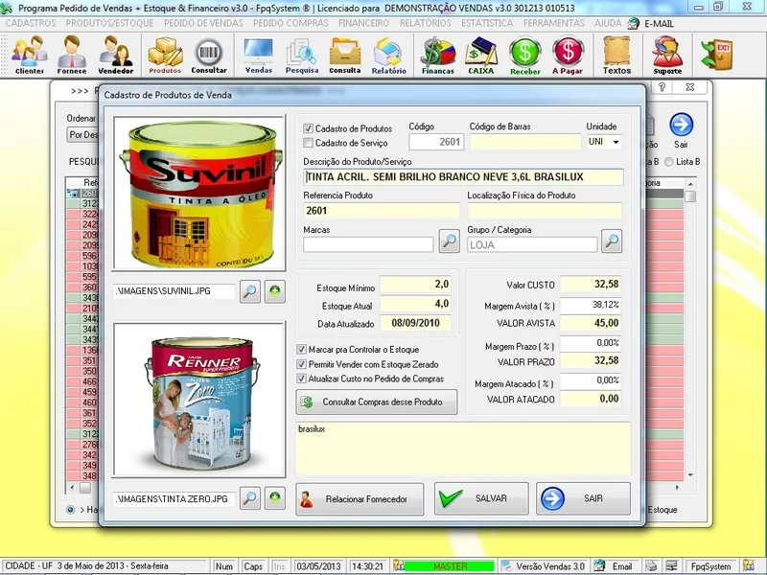Open the Receber toolbar icon
This screenshot has height=575, width=767.
click(524, 55)
